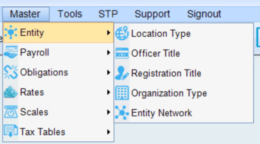Click the Payroll card-in-hand icon
260x144 pixels.
pyautogui.click(x=11, y=52)
